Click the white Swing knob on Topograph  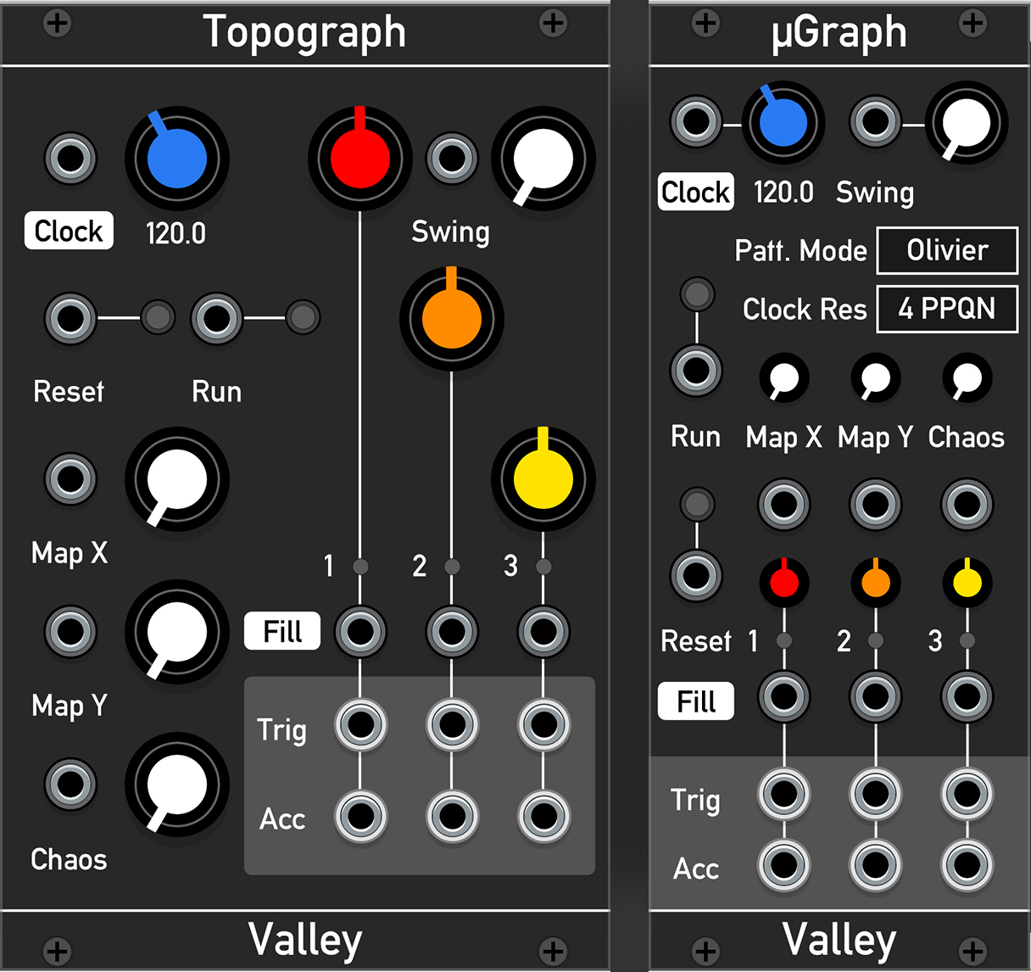click(x=542, y=158)
